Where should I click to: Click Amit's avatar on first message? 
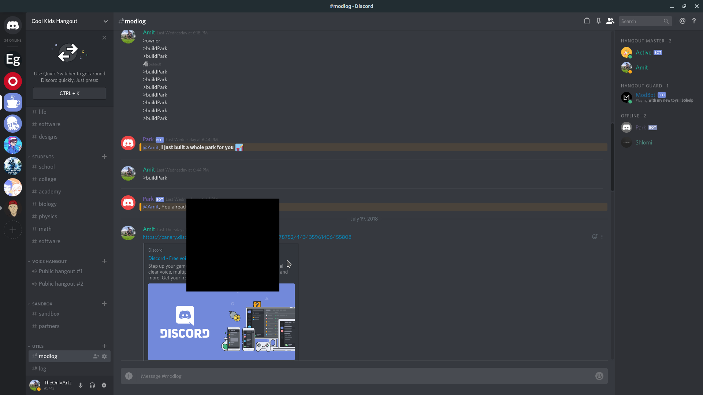(x=128, y=36)
